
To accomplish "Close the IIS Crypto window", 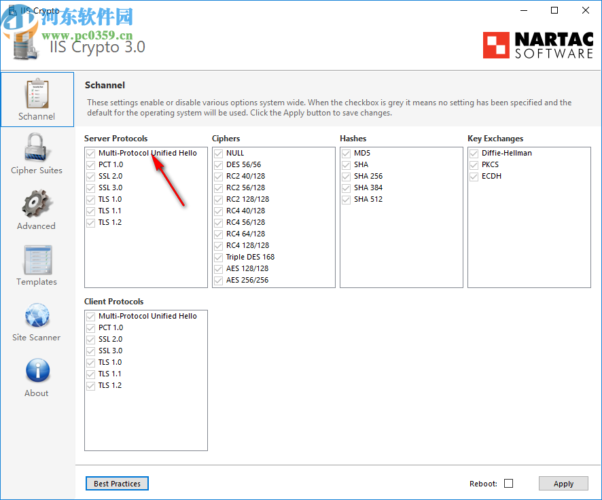I will 586,10.
